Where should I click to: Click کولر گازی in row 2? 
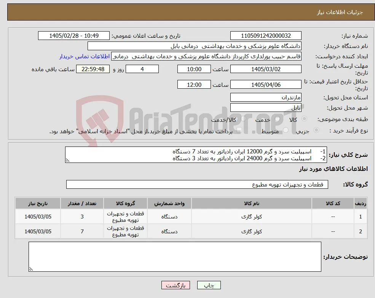point(252,231)
